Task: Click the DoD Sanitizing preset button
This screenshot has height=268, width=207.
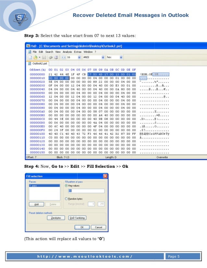Action: pos(77,218)
